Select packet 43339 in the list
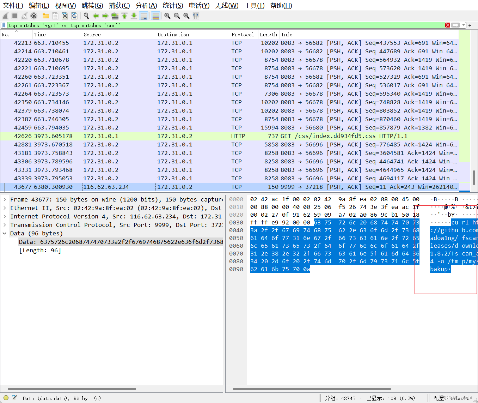 pos(229,178)
